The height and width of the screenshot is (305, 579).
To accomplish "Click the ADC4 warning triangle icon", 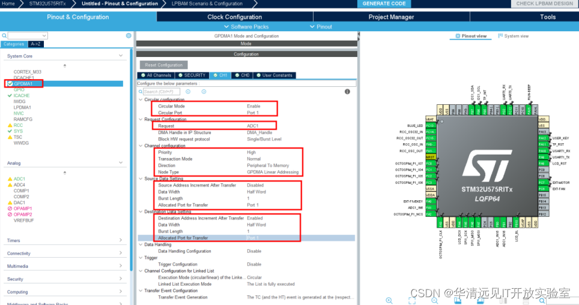I will point(10,185).
